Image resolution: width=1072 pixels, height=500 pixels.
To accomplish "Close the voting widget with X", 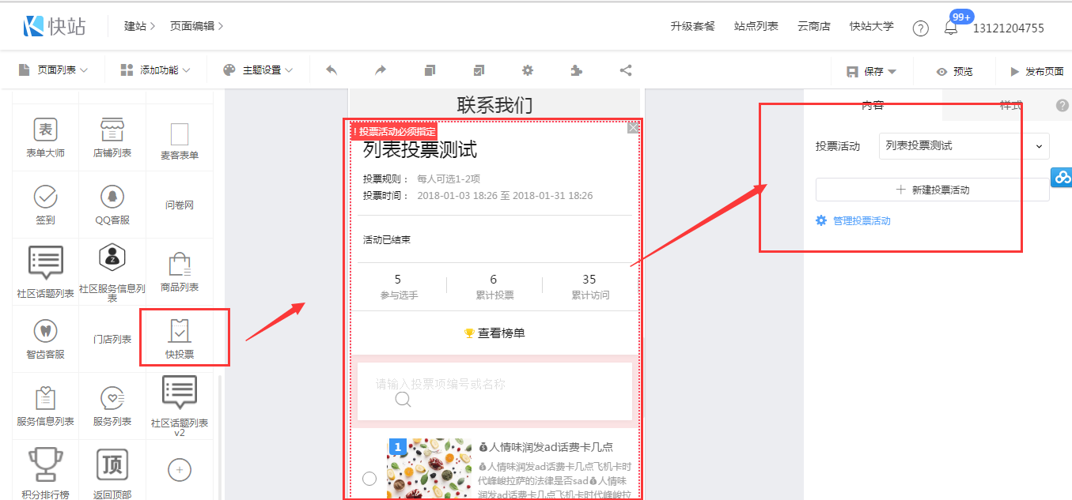I will [x=634, y=128].
